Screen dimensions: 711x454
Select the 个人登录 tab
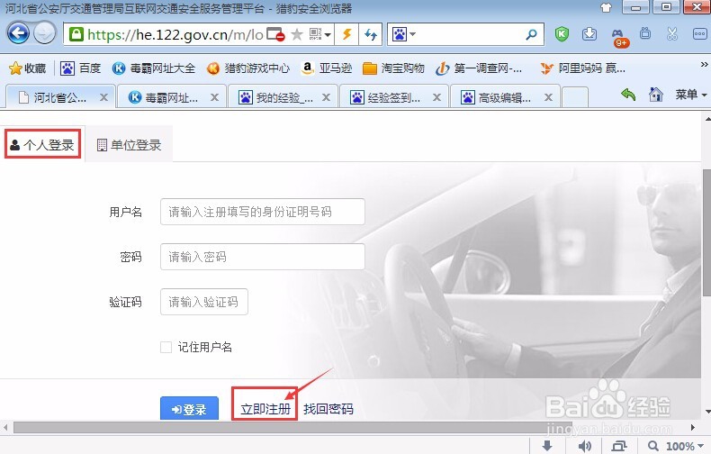42,144
